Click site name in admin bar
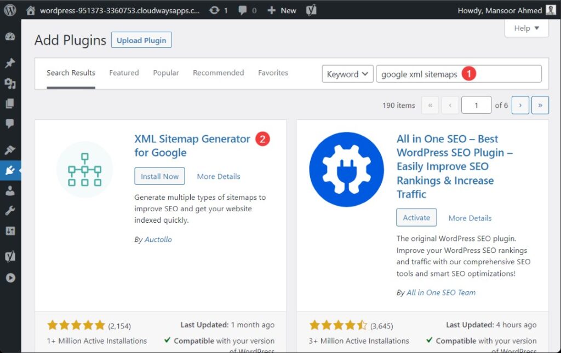 click(x=119, y=11)
